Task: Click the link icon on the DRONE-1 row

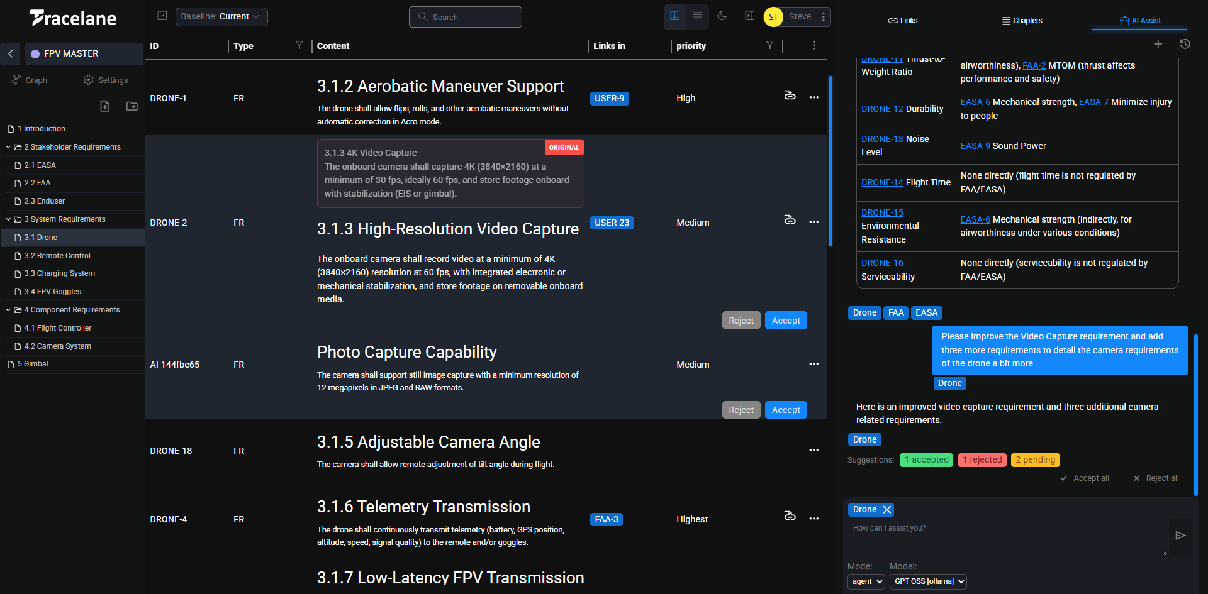Action: 790,96
